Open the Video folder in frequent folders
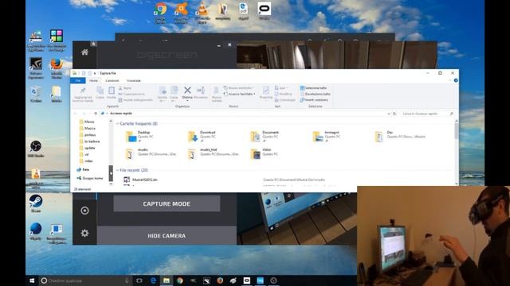Image resolution: width=510 pixels, height=286 pixels. click(x=264, y=153)
